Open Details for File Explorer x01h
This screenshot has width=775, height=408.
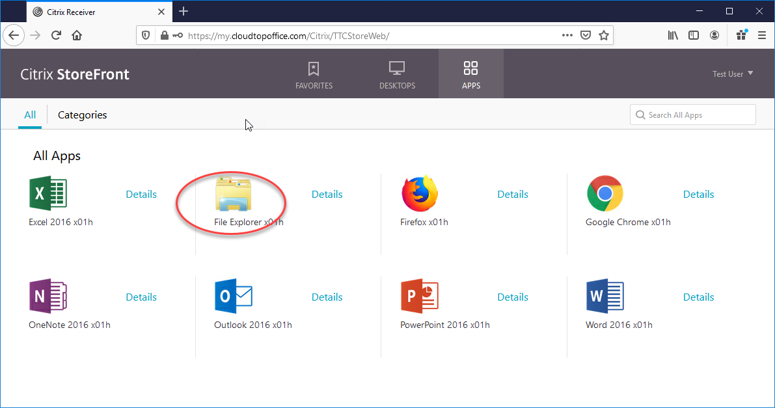click(327, 195)
